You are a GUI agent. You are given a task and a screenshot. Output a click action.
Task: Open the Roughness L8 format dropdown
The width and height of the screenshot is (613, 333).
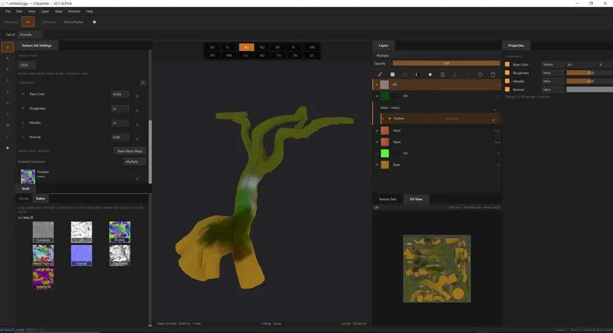pyautogui.click(x=119, y=108)
